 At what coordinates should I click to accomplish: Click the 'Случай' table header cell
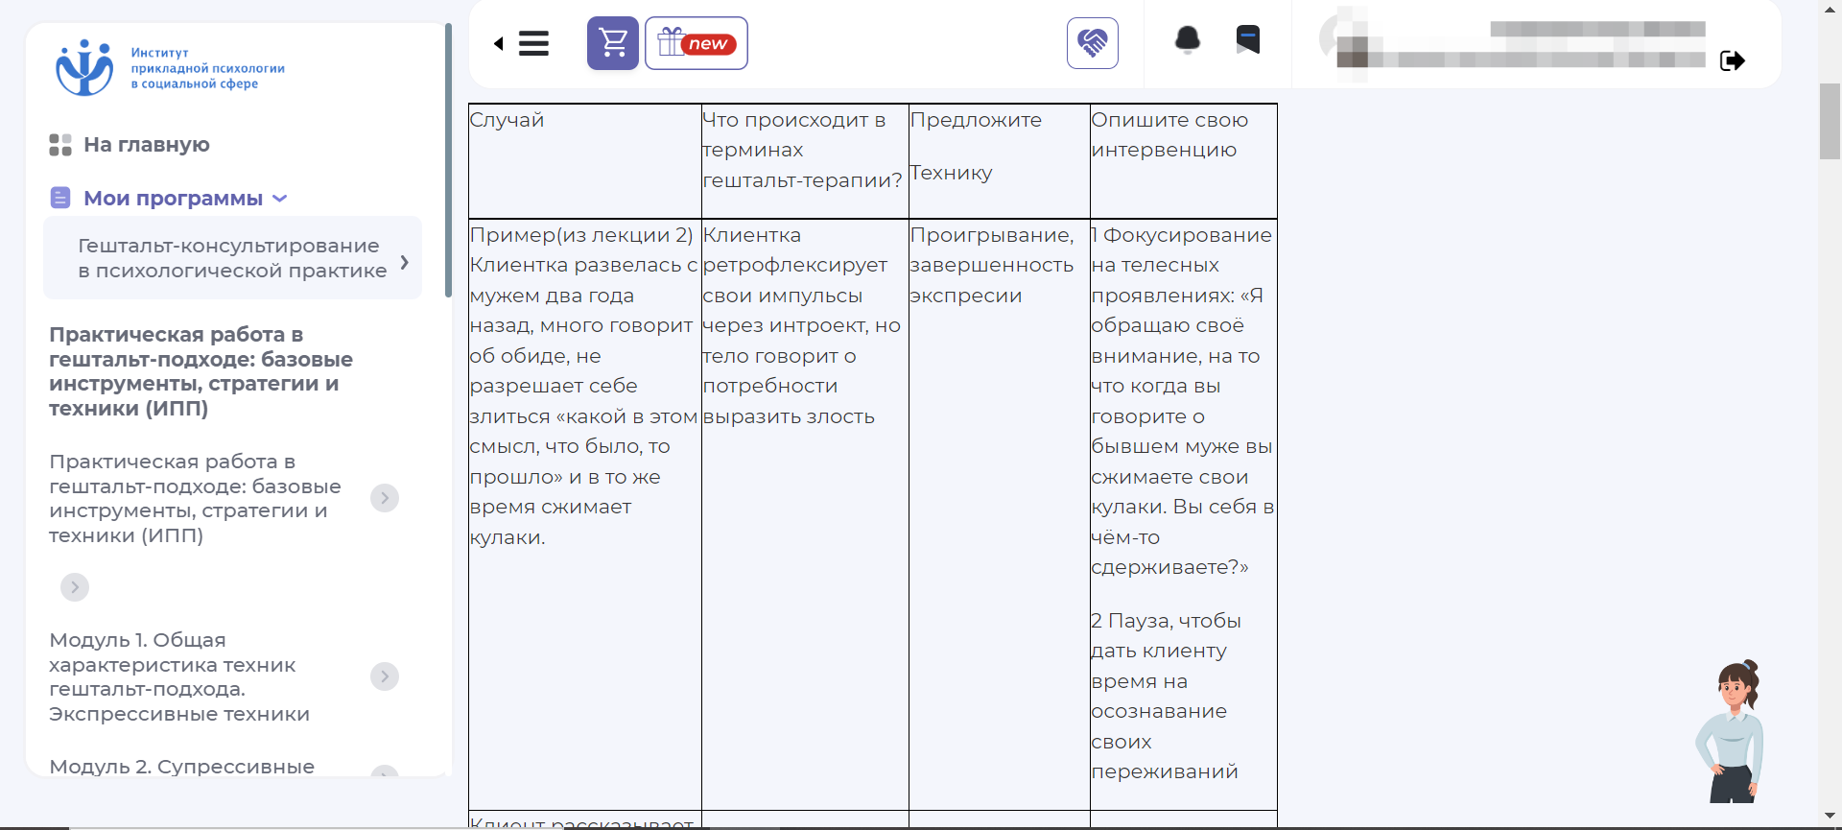[x=585, y=161]
